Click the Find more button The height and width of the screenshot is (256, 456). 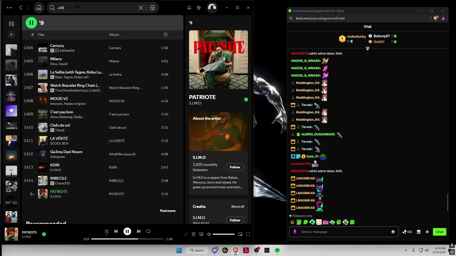pyautogui.click(x=167, y=211)
